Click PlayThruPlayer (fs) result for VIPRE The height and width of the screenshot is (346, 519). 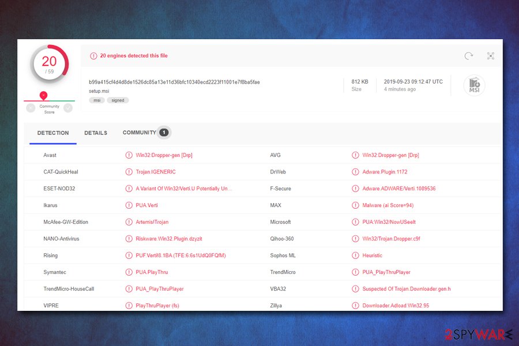[x=157, y=306]
